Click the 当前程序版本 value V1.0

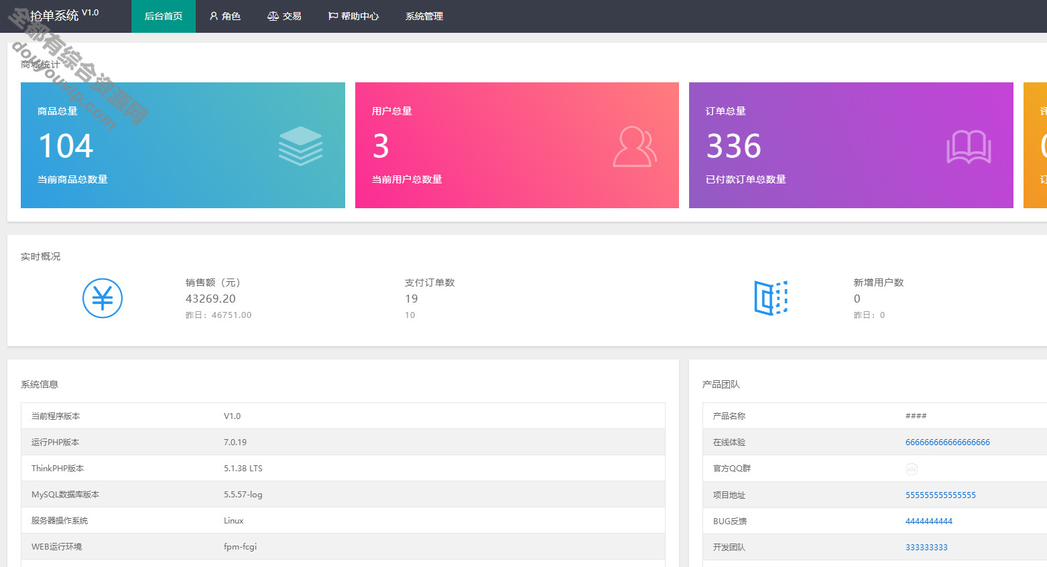(x=232, y=416)
